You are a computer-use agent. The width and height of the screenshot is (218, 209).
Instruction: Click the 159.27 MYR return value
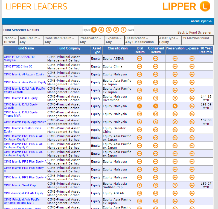coord(206,185)
